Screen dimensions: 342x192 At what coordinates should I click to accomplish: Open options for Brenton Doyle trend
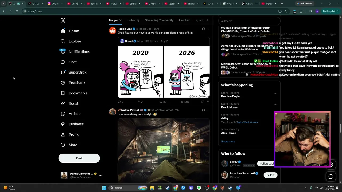(x=276, y=93)
